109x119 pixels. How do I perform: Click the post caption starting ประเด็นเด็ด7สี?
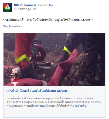[48, 20]
